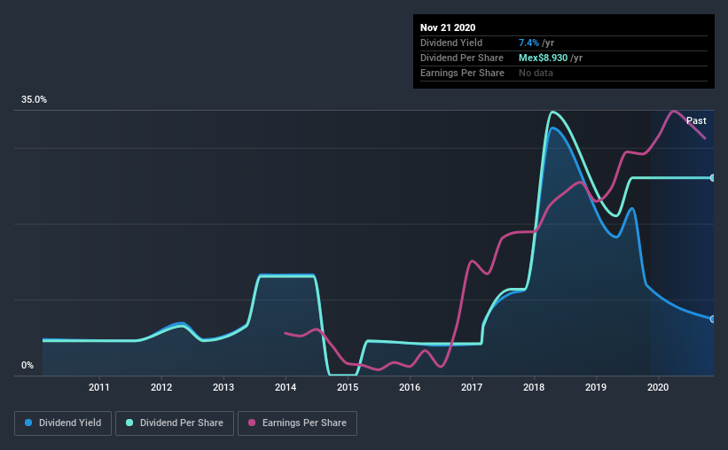Click the blue Dividend Yield legend dot
This screenshot has height=450, width=728.
28,423
